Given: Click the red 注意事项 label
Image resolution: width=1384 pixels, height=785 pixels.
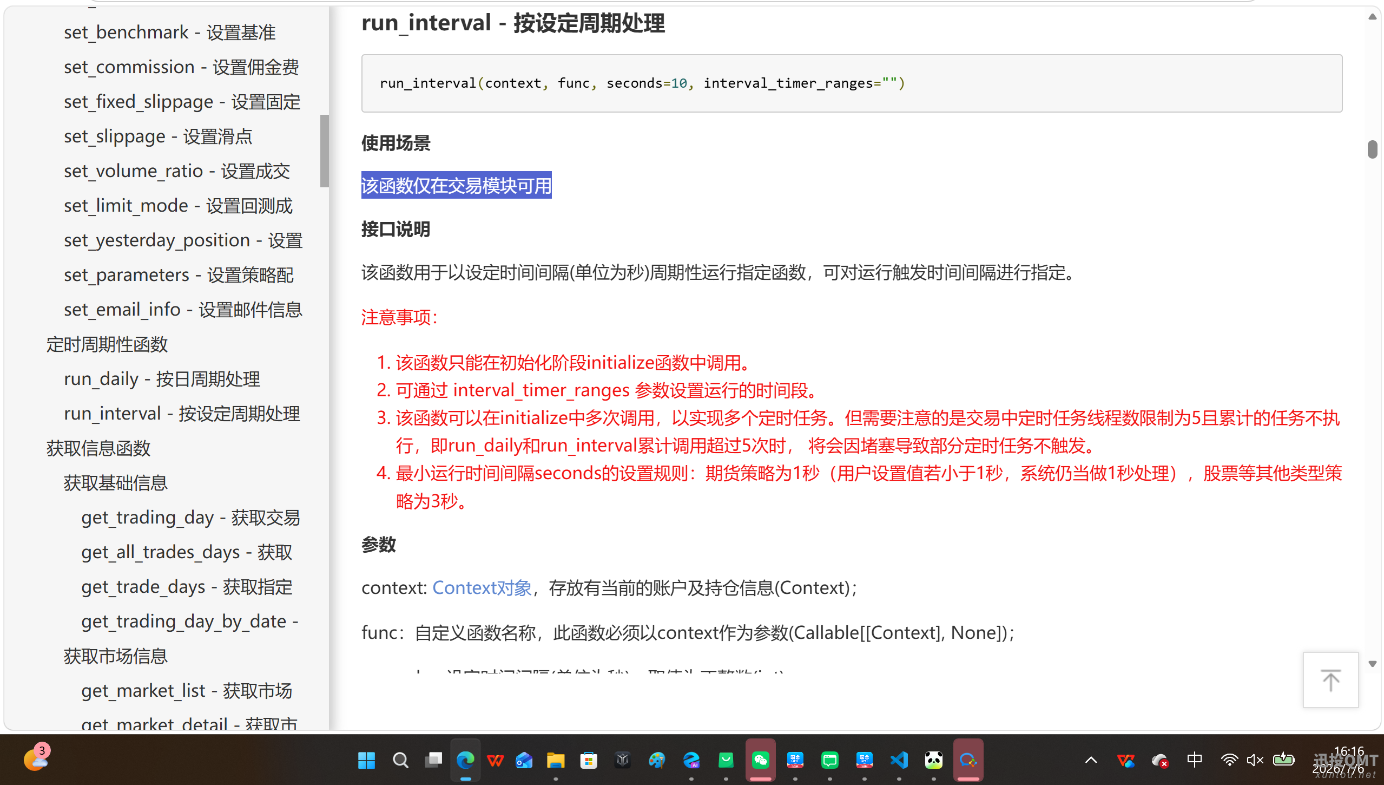Looking at the screenshot, I should (400, 317).
